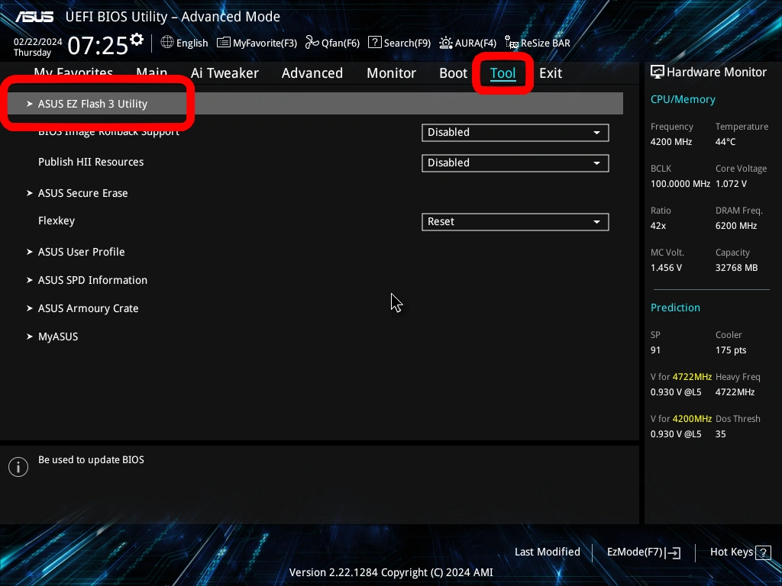Viewport: 782px width, 586px height.
Task: Click the CPU/Memory heading
Action: coord(683,100)
